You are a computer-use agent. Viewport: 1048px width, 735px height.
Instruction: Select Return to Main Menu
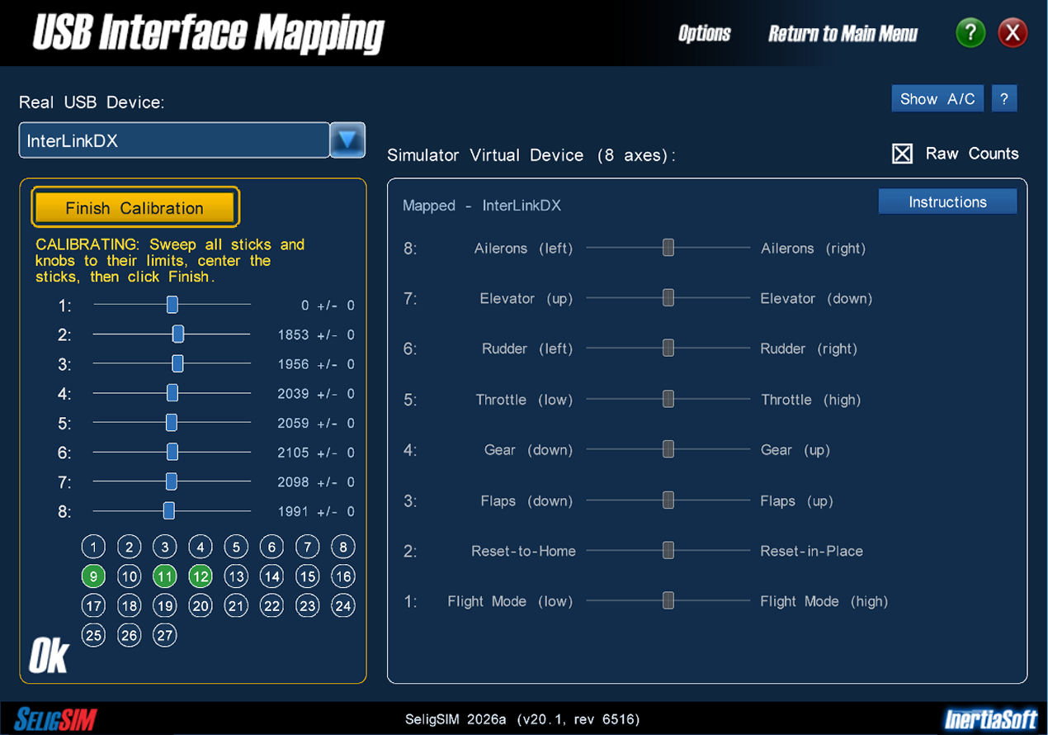[843, 34]
